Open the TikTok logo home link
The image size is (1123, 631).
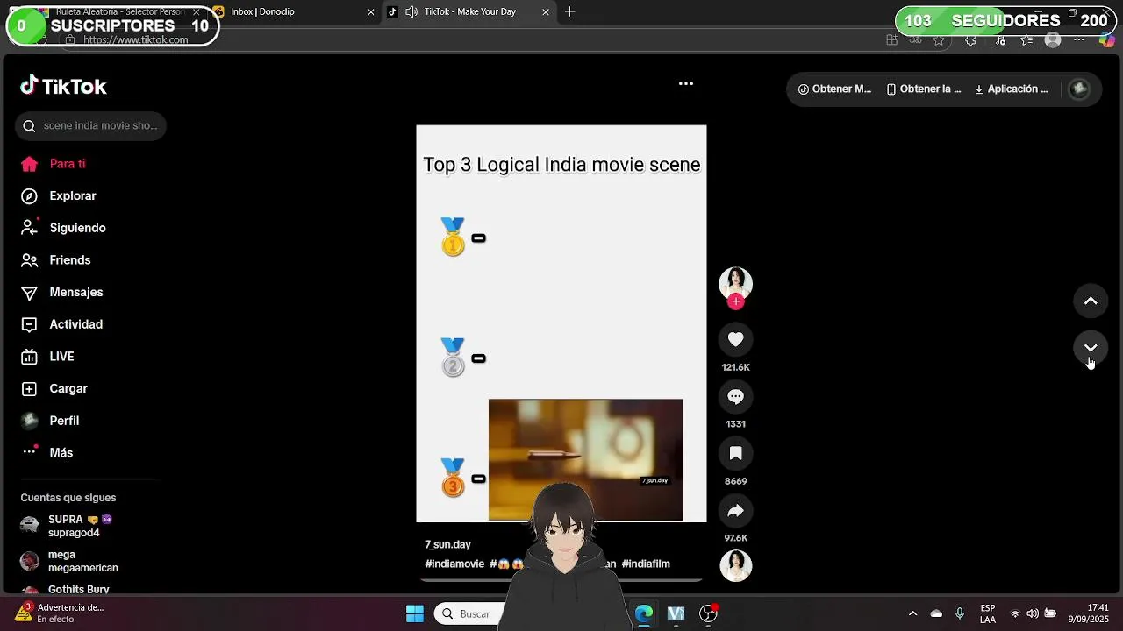coord(63,86)
